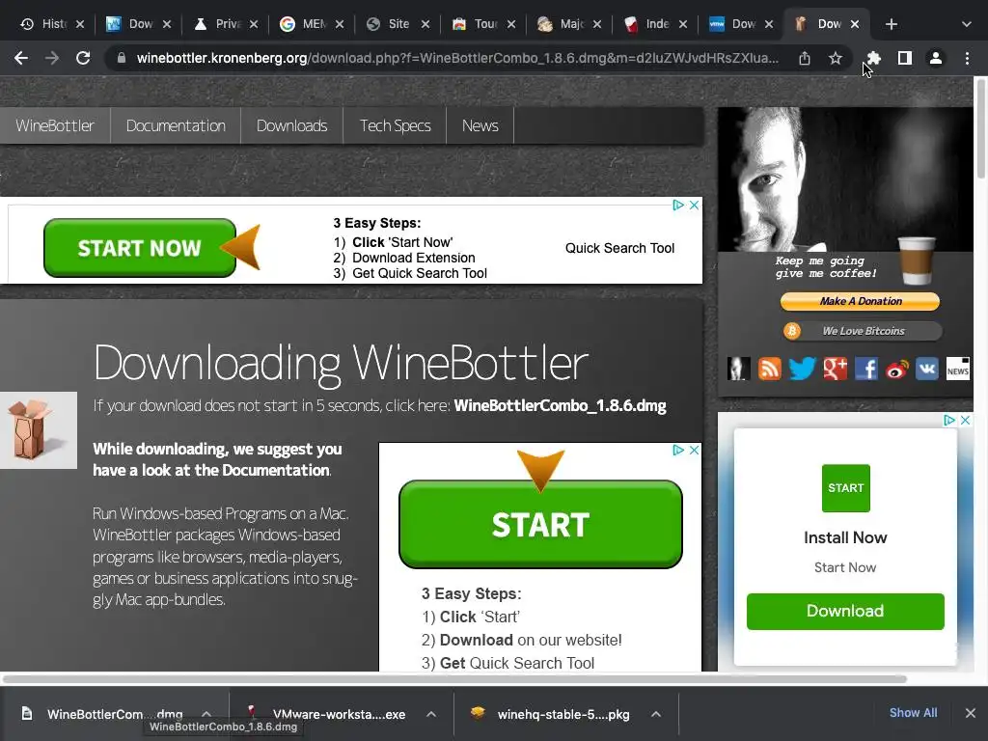Close the middle START ad with X
The height and width of the screenshot is (741, 988).
pyautogui.click(x=694, y=450)
